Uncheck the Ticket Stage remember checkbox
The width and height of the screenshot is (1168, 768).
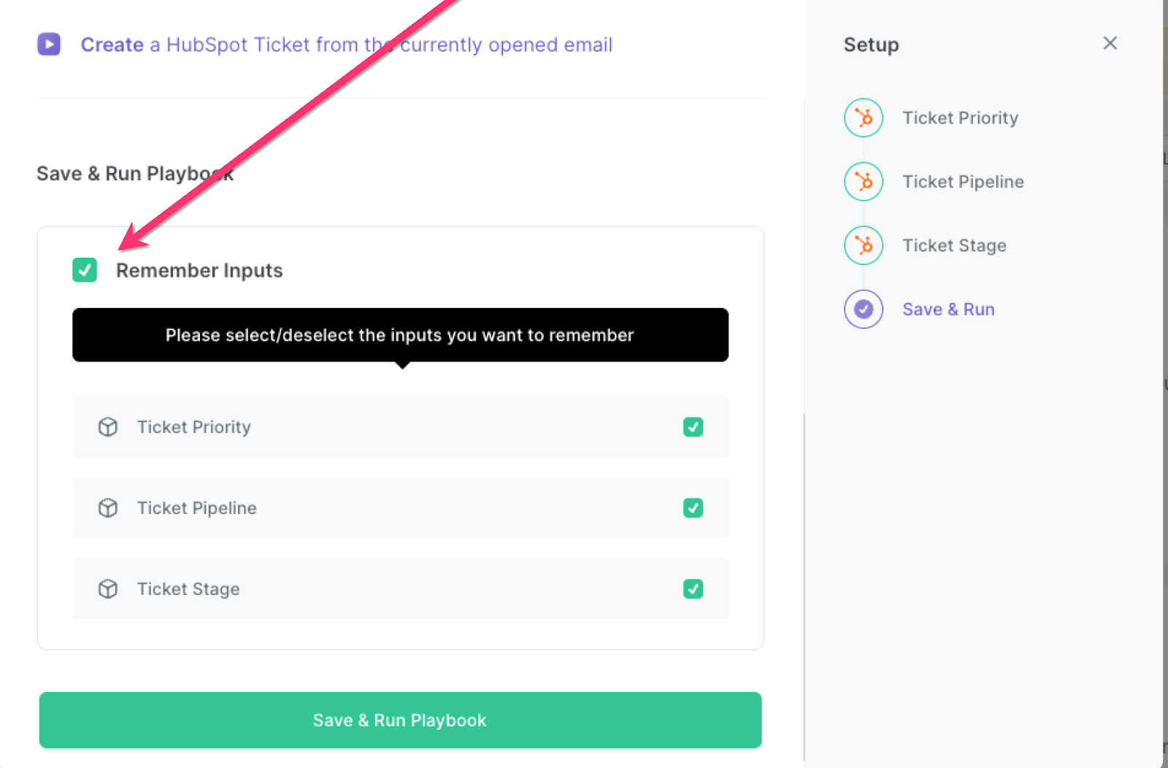(x=693, y=589)
